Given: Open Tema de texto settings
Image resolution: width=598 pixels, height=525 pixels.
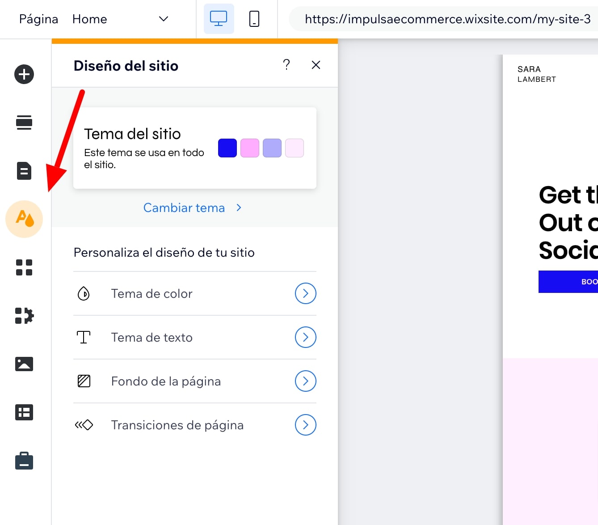Looking at the screenshot, I should click(305, 337).
